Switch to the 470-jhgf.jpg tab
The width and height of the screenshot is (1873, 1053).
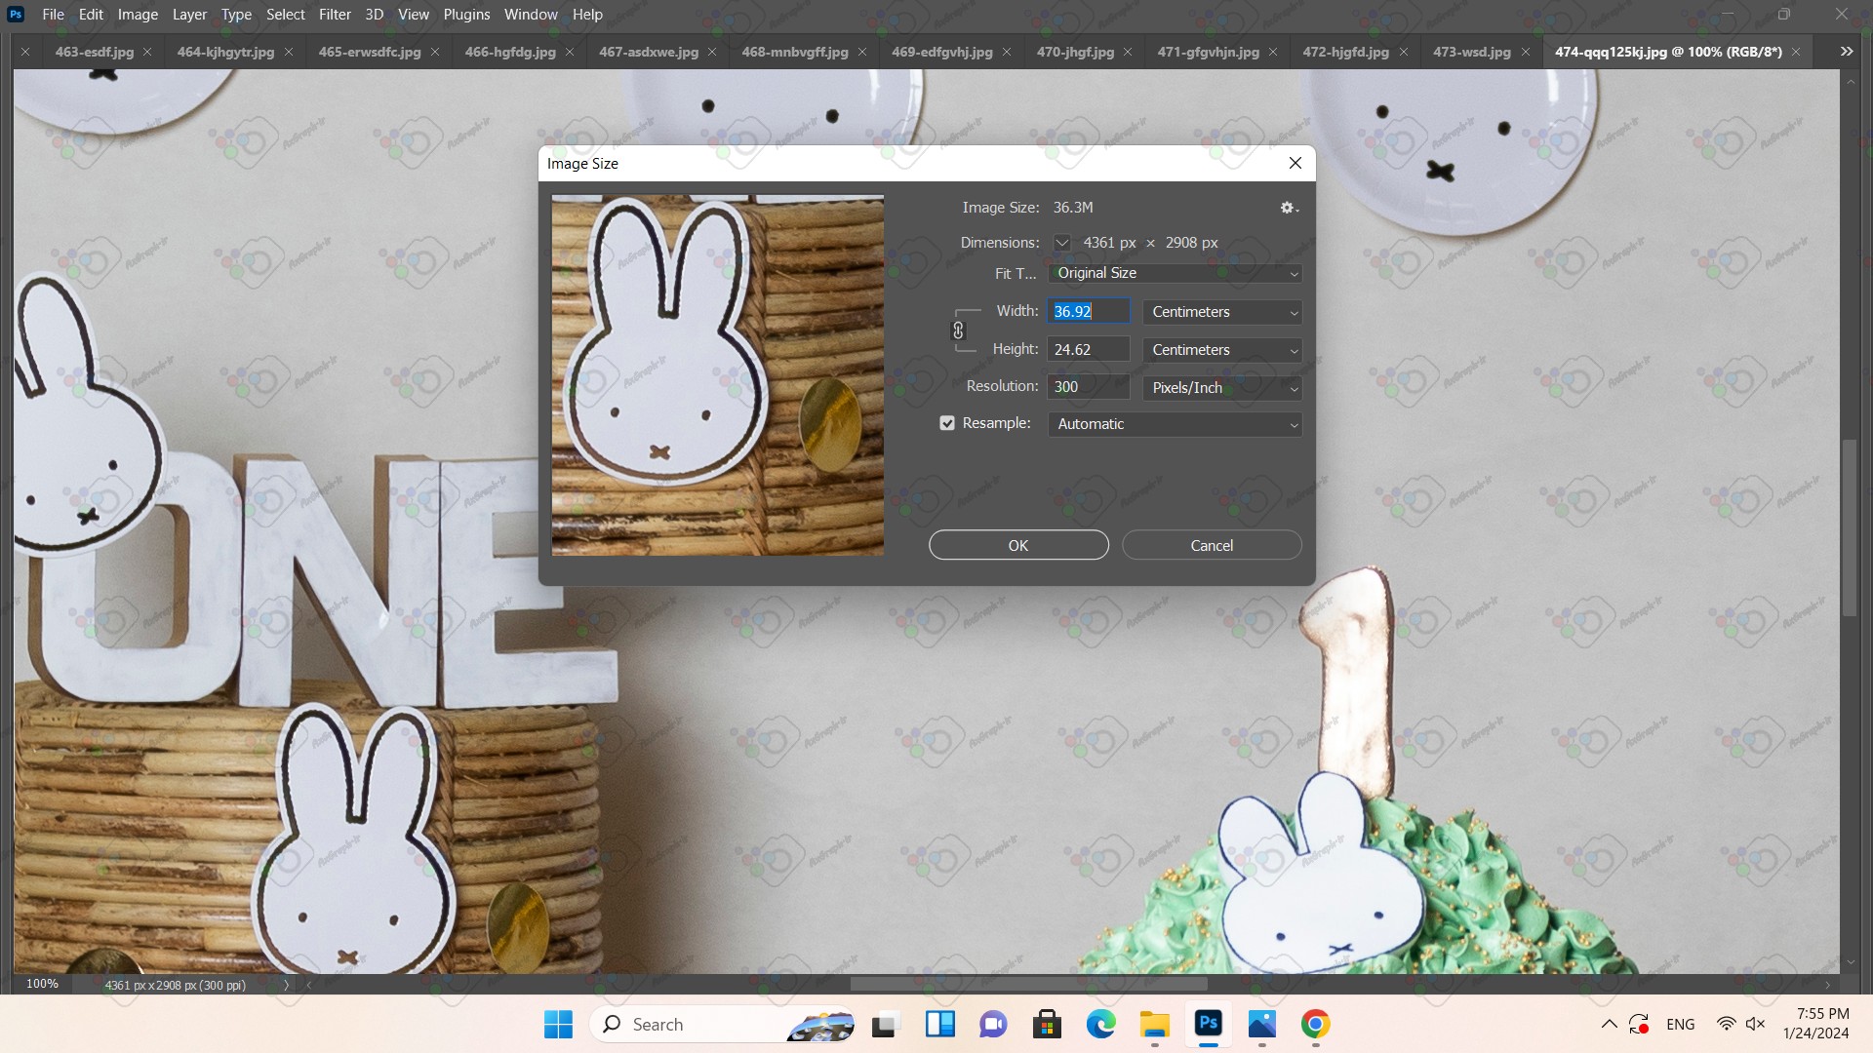coord(1075,52)
